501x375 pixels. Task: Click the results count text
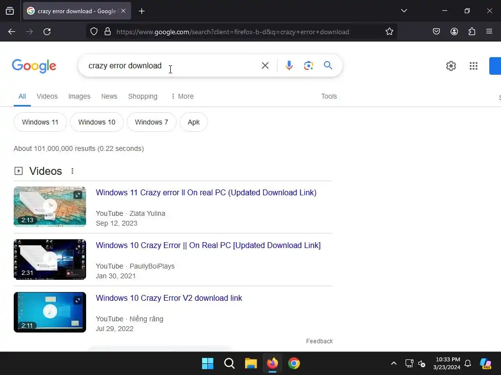pyautogui.click(x=79, y=148)
